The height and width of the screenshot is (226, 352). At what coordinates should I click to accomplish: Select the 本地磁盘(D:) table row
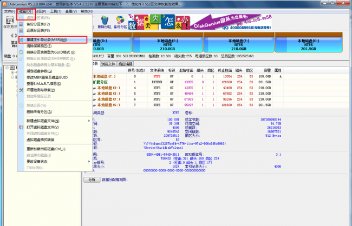187,88
